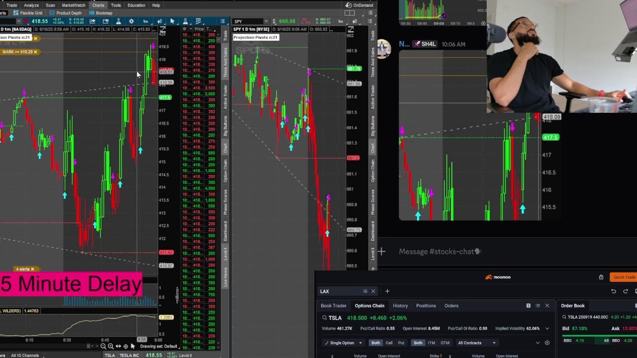Open the LAX tab list menu icon
This screenshot has width=637, height=358.
365,291
